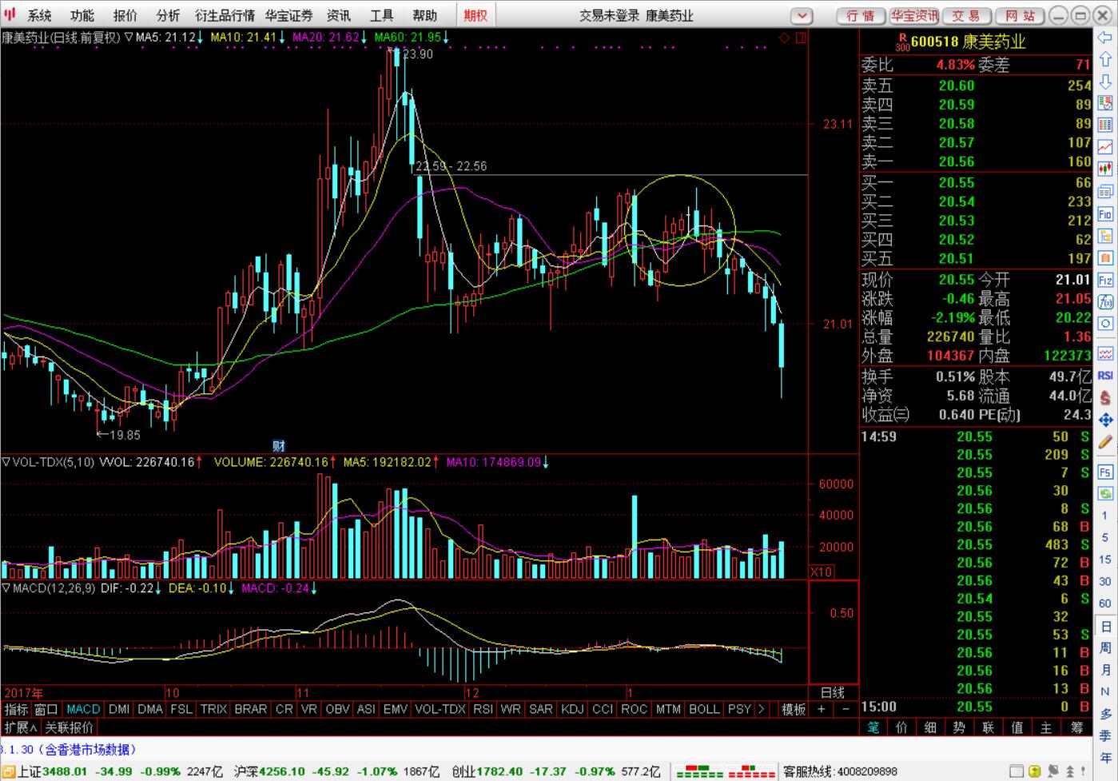
Task: Select the 周 weekly period
Action: click(1105, 648)
